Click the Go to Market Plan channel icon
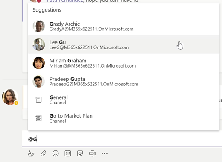This screenshot has width=222, height=162. pyautogui.click(x=38, y=118)
